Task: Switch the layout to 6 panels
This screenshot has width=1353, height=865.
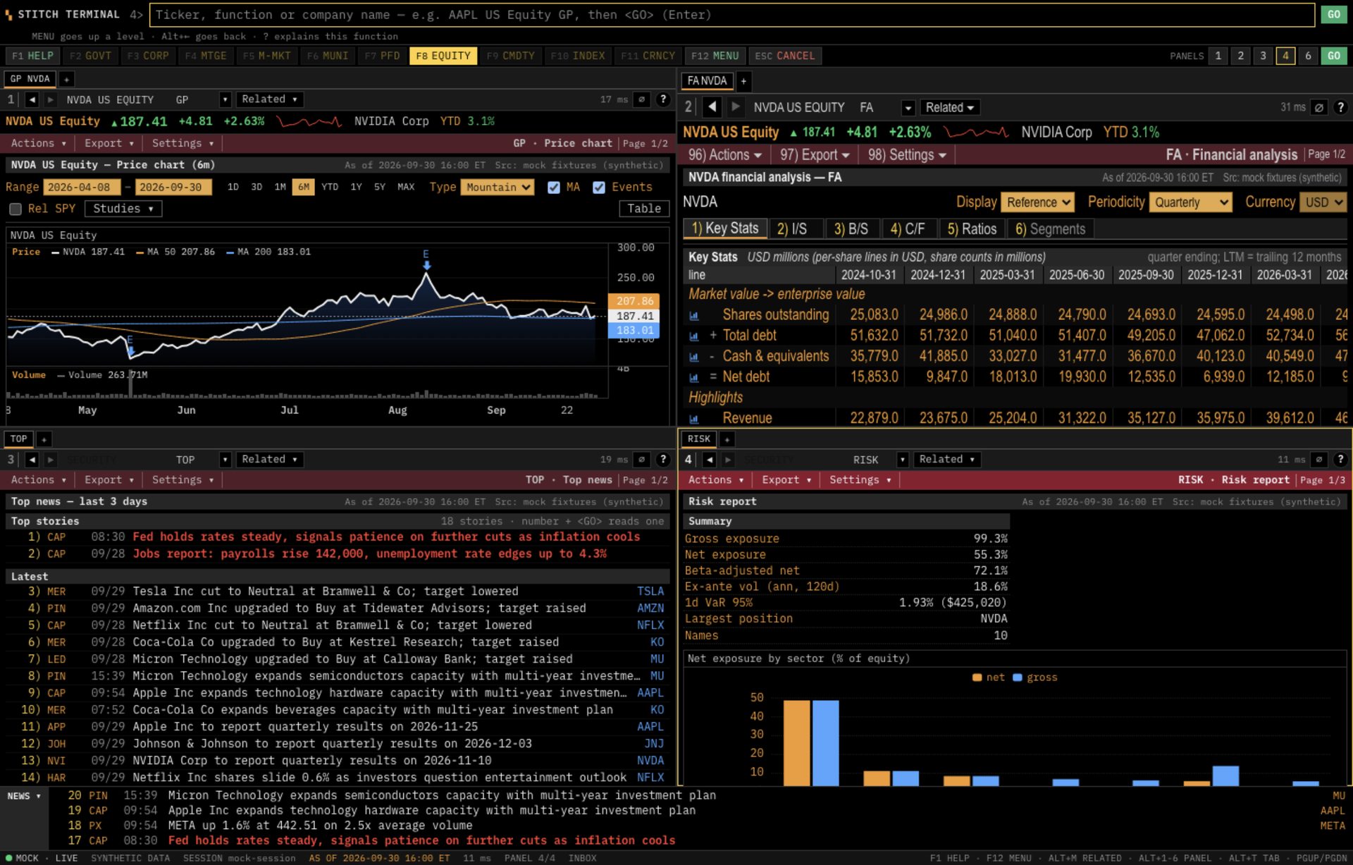Action: tap(1308, 56)
